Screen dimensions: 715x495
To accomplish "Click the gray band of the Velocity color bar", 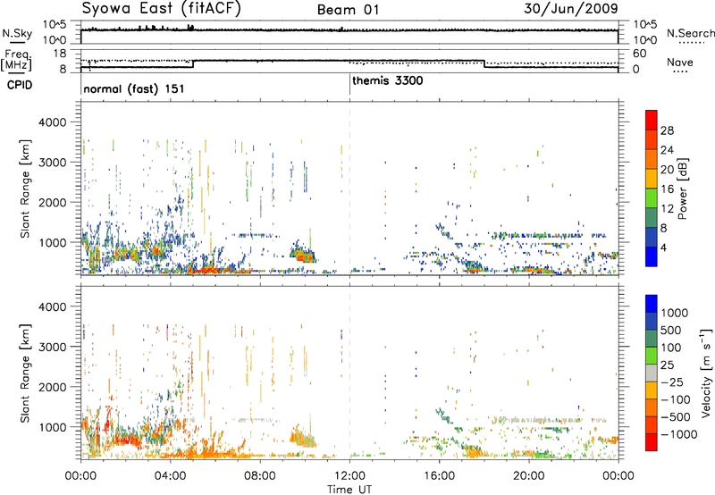I will click(x=652, y=373).
